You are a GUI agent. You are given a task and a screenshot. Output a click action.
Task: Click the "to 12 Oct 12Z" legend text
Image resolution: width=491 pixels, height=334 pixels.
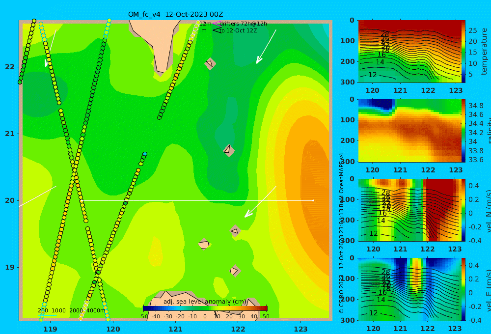tap(238, 30)
